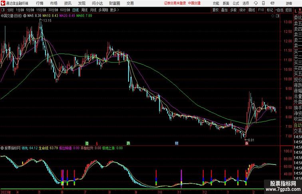This screenshot has height=194, width=302.
Task: Click the 复权 button
Action: (x=215, y=10)
